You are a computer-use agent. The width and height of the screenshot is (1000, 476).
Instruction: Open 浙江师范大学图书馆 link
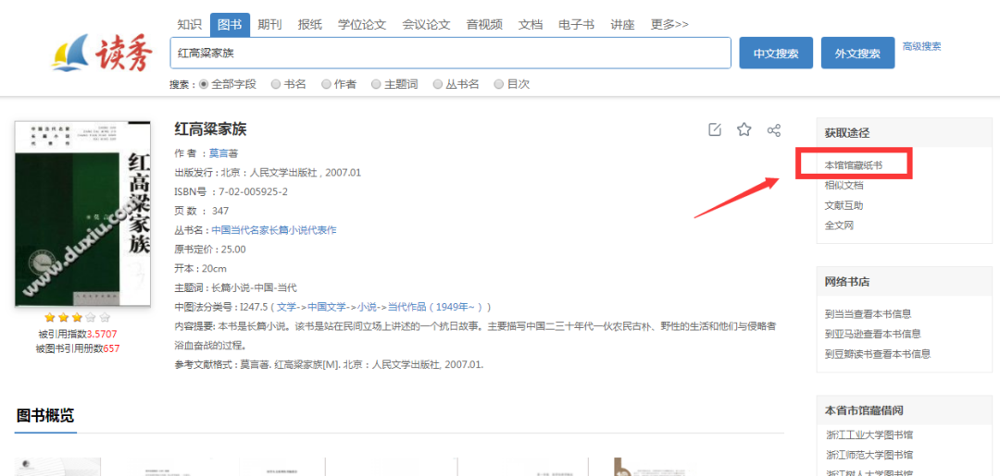pyautogui.click(x=869, y=455)
